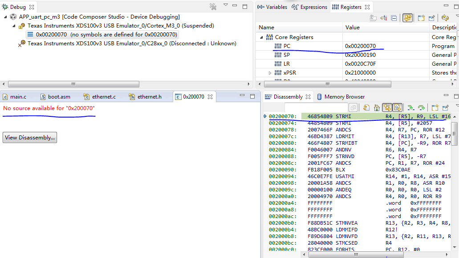Close the Disassembly tab
This screenshot has width=459, height=258.
tap(308, 97)
